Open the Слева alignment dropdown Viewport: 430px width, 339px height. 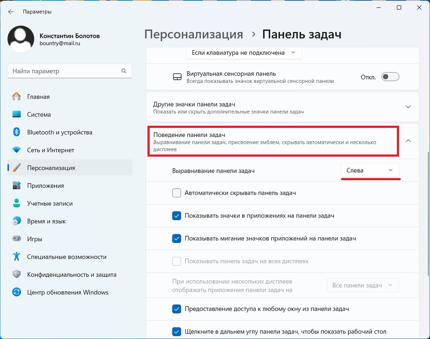[370, 170]
